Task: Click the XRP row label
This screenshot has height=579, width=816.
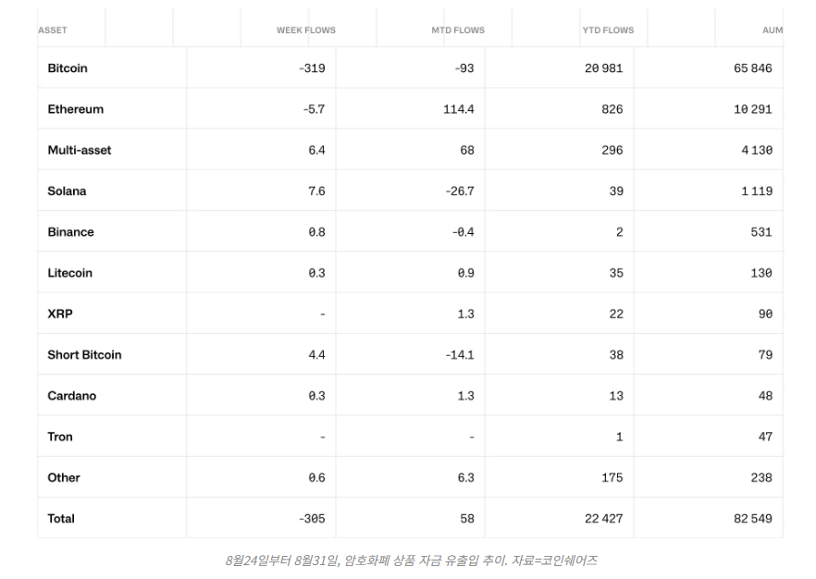Action: [x=60, y=314]
